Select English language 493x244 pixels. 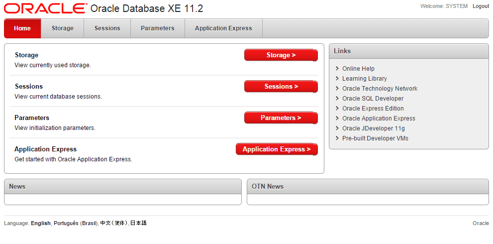click(x=41, y=223)
